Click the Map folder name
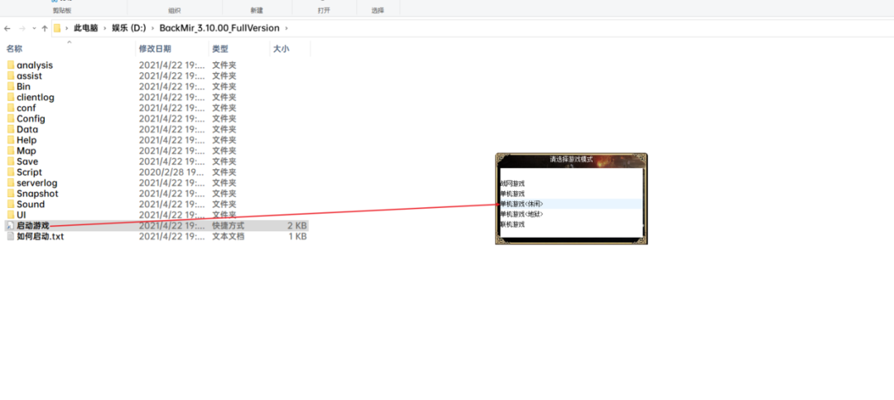 pos(26,152)
